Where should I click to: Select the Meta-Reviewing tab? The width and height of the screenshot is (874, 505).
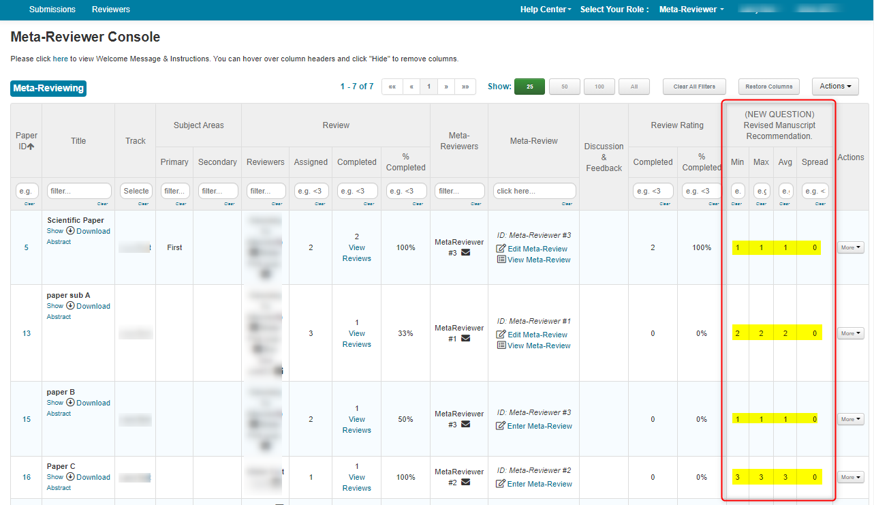click(x=48, y=88)
